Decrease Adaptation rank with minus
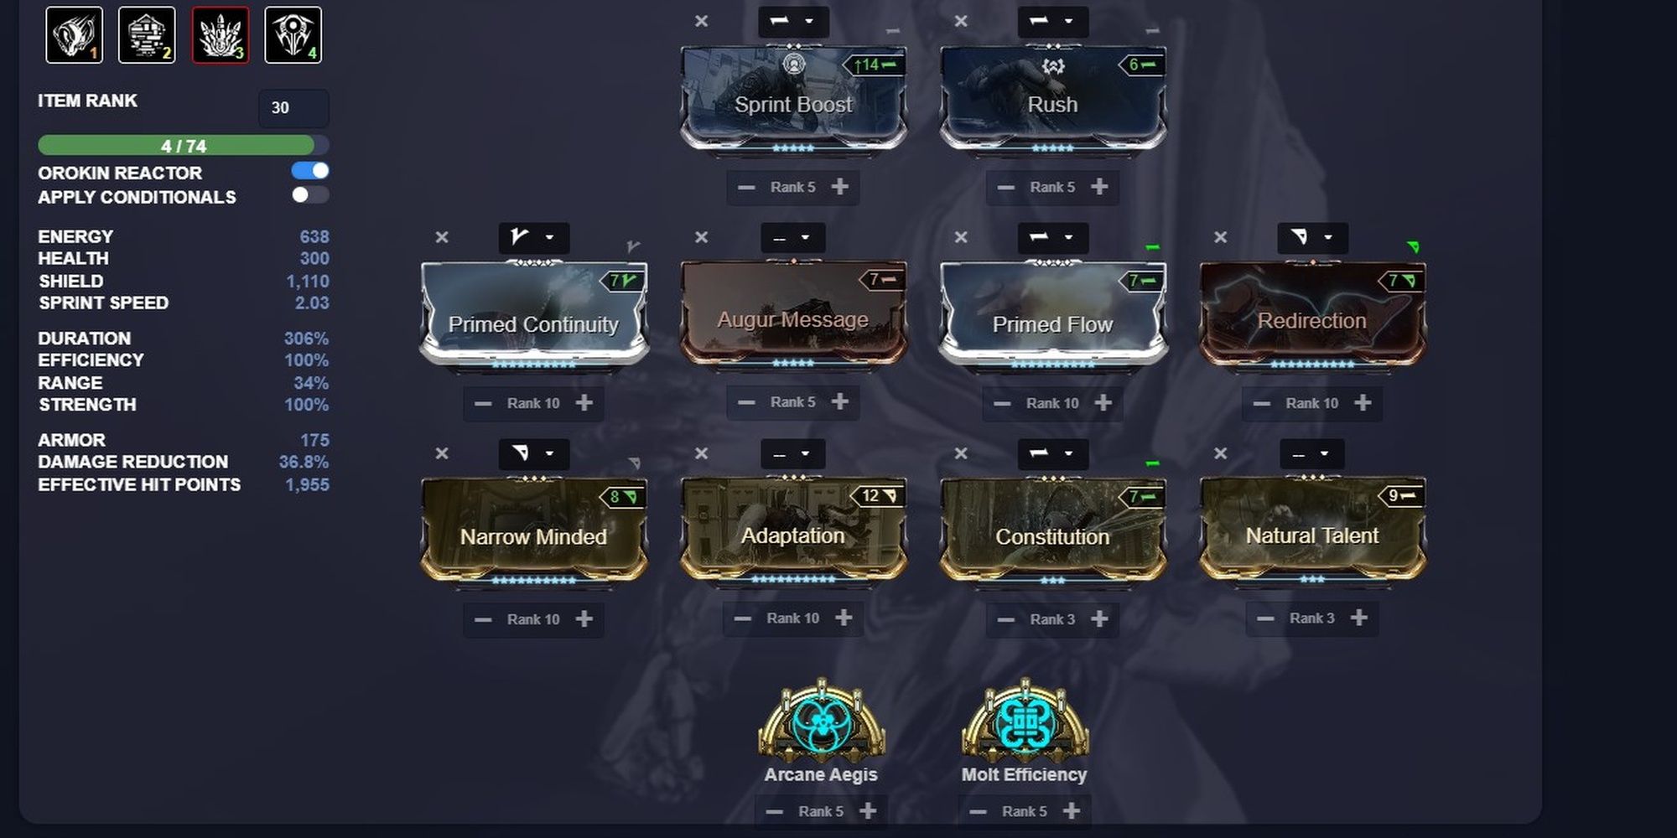 [743, 618]
